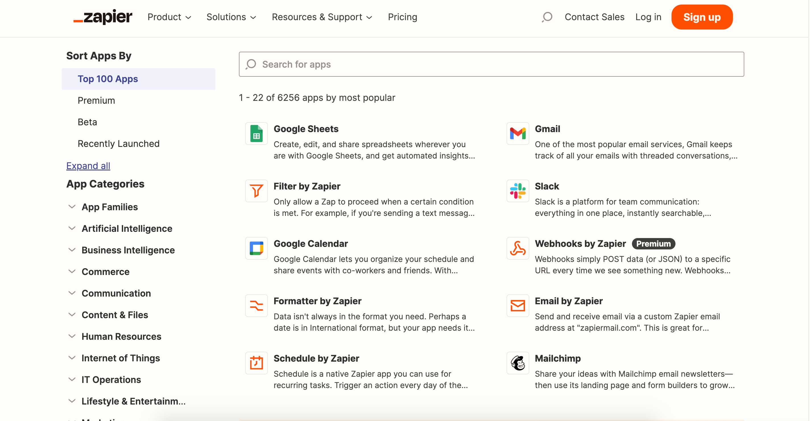The height and width of the screenshot is (421, 810).
Task: Click the Webhooks by Zapier icon
Action: (x=518, y=248)
